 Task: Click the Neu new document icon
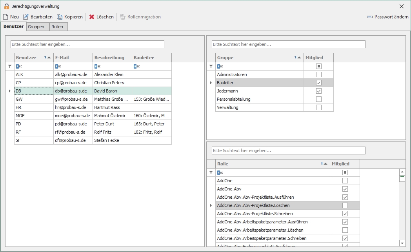point(5,17)
